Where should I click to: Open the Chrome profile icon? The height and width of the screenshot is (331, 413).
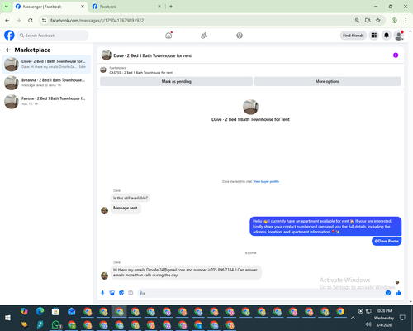click(394, 20)
